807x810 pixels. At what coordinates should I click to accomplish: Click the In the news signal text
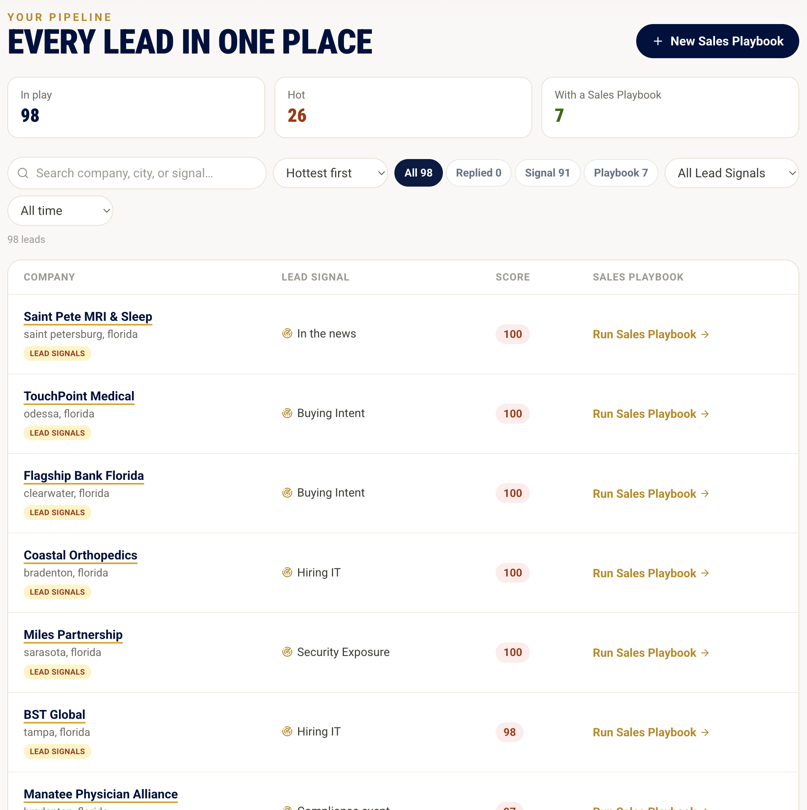click(326, 334)
